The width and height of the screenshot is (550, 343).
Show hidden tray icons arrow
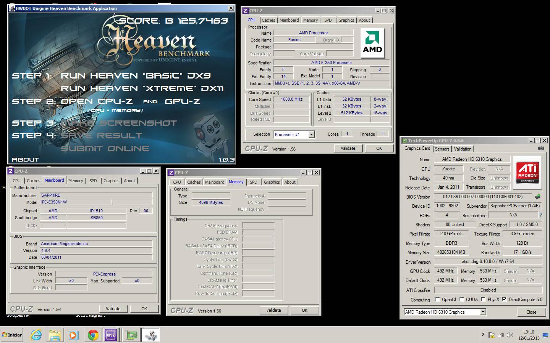click(x=483, y=335)
